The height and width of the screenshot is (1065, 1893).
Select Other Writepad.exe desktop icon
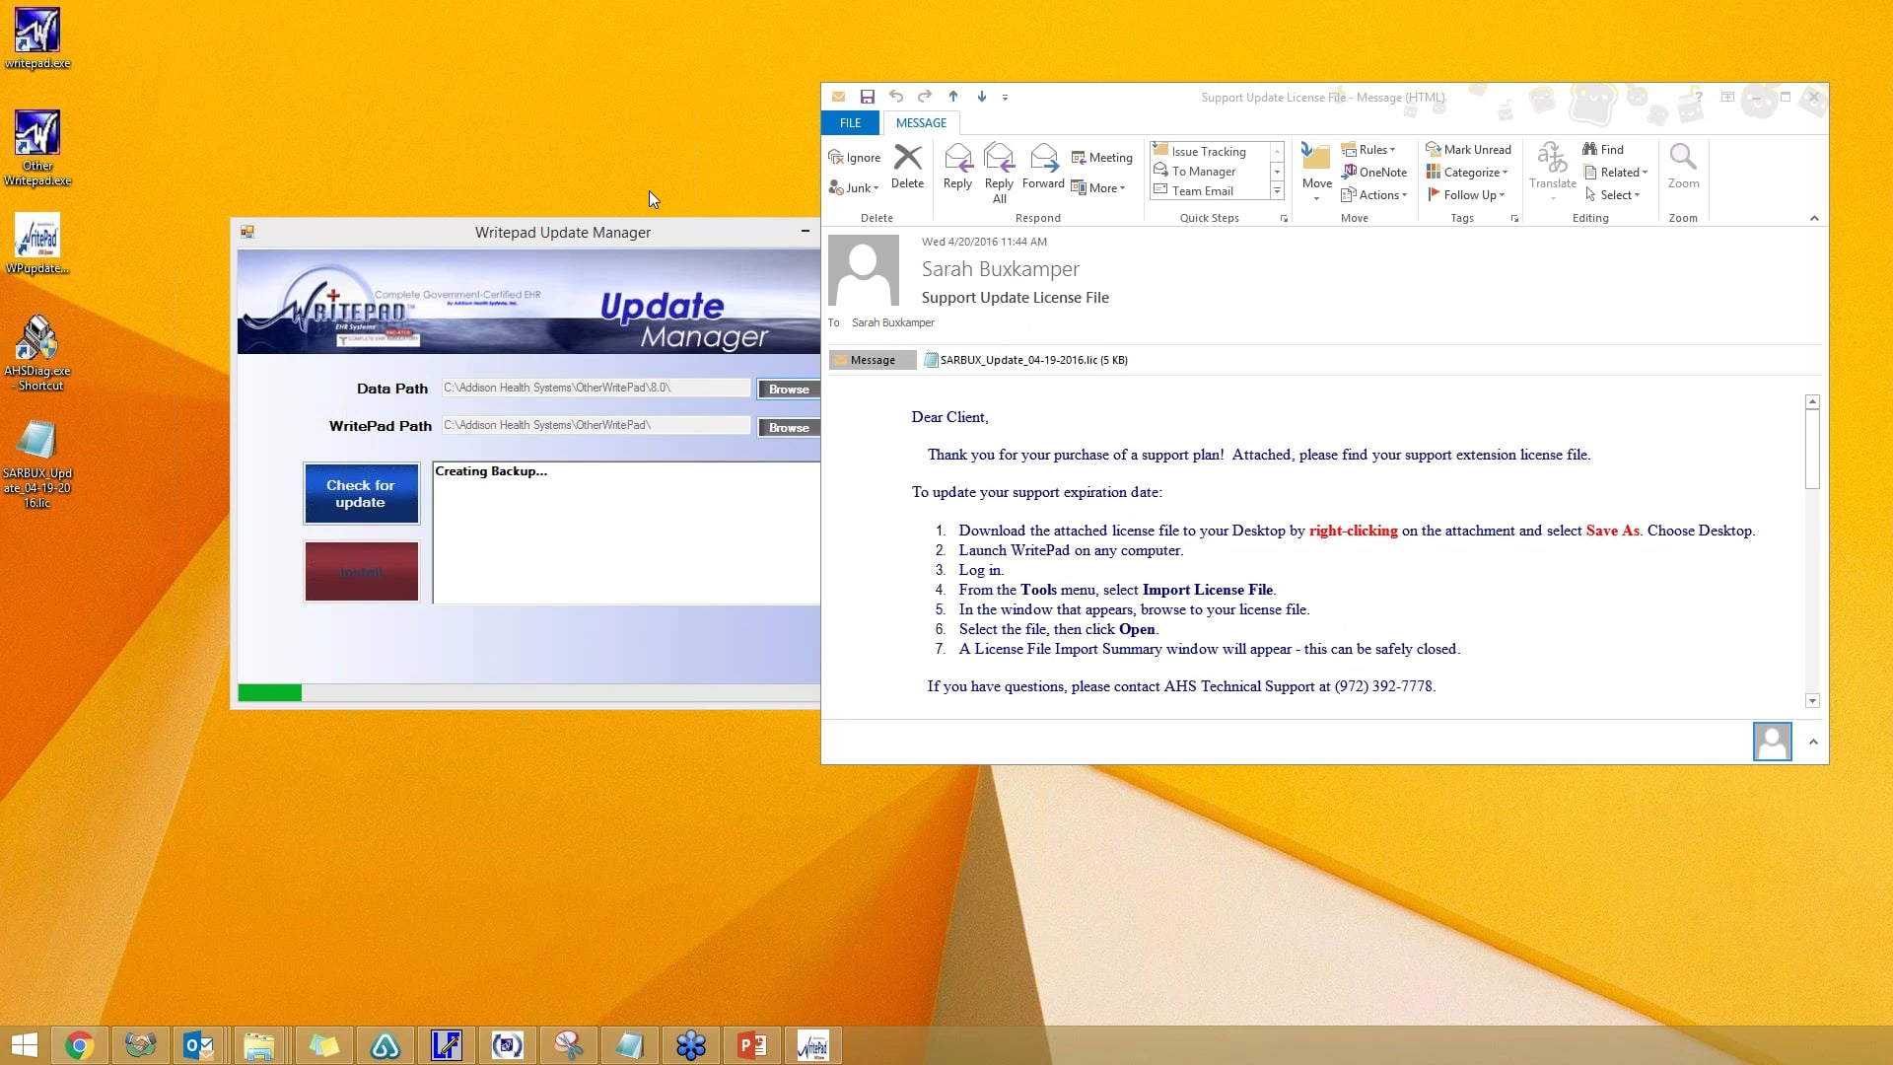pos(37,148)
